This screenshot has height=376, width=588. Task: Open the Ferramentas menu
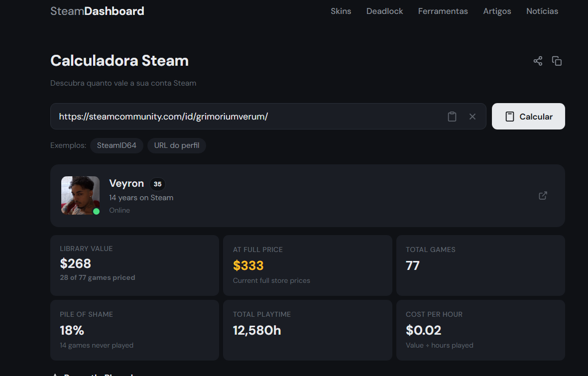point(443,11)
